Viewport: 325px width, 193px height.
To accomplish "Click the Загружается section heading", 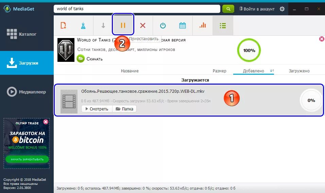I will [195, 80].
